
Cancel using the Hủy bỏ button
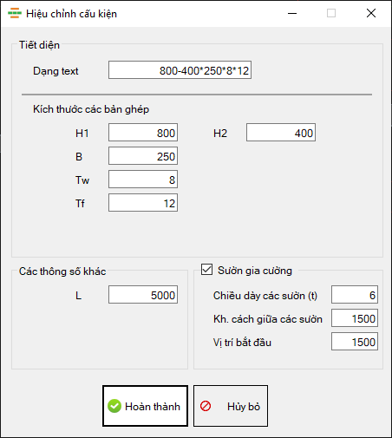point(231,406)
